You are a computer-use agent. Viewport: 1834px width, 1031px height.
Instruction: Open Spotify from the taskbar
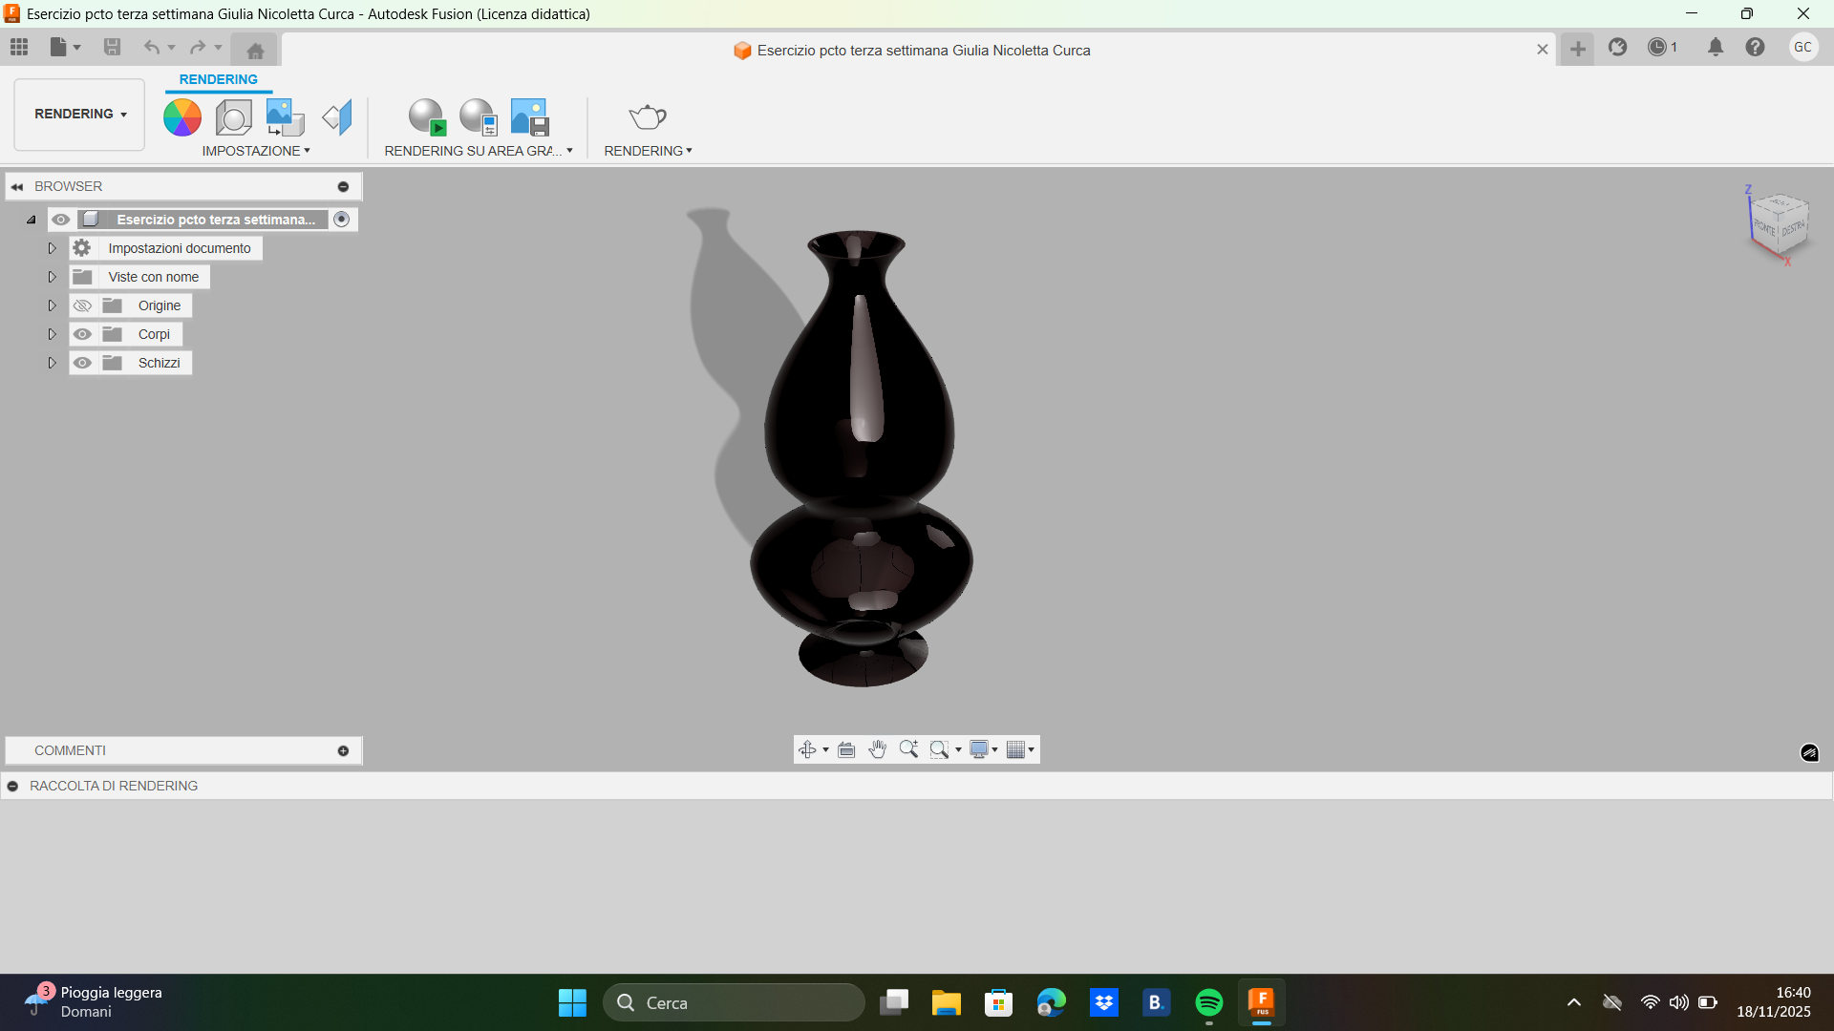point(1208,1002)
